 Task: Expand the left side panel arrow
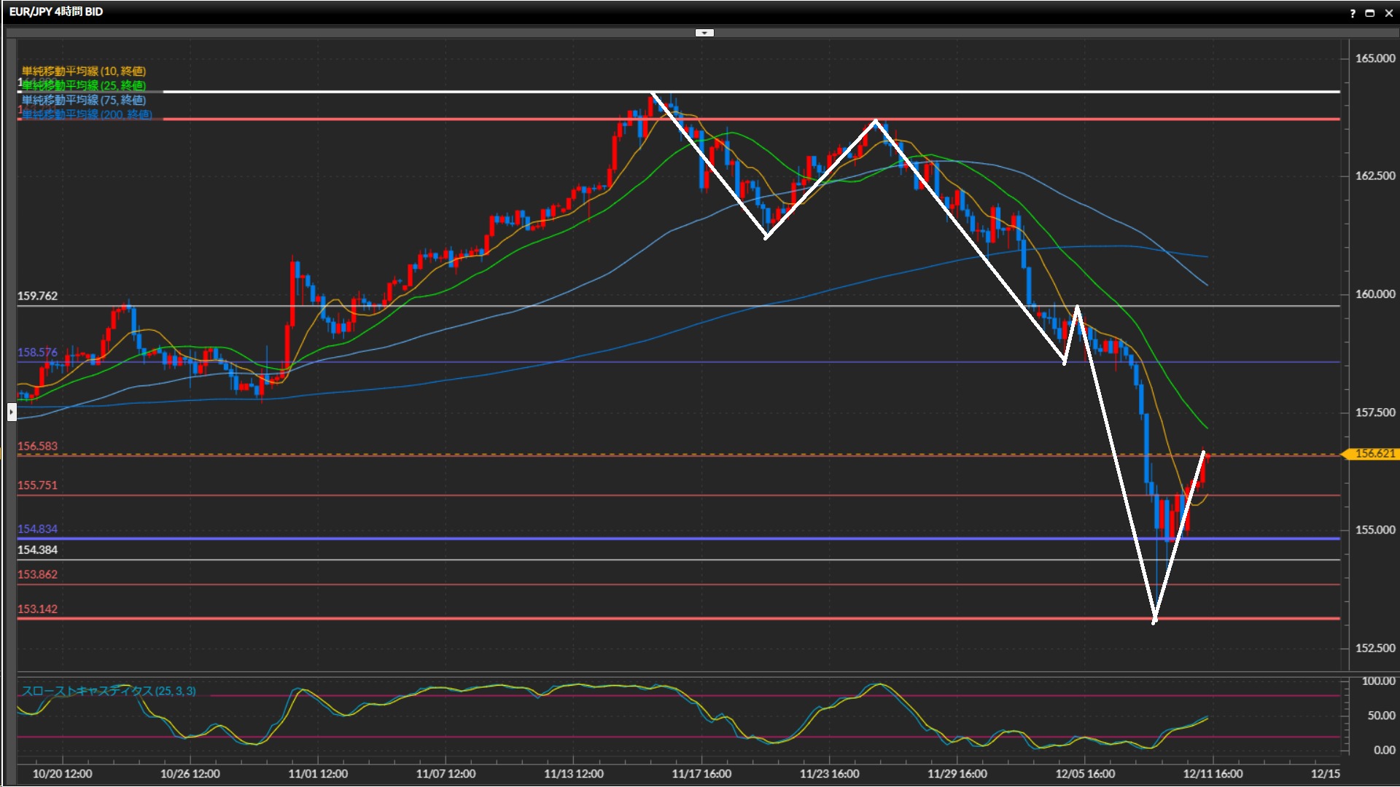click(12, 412)
